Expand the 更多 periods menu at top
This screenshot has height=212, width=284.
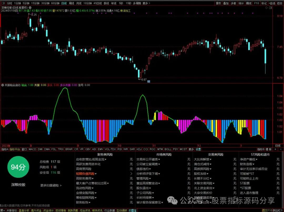tap(146, 3)
